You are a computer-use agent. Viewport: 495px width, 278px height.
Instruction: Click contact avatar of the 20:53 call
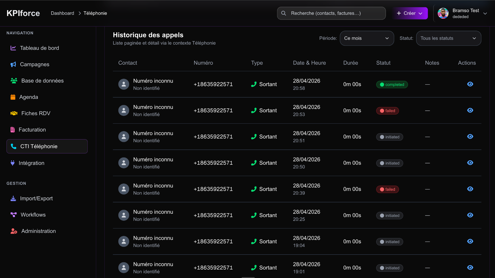[124, 110]
